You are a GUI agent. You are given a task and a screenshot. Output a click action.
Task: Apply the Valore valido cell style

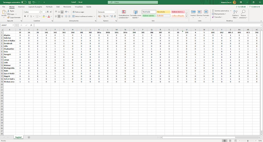(x=149, y=16)
